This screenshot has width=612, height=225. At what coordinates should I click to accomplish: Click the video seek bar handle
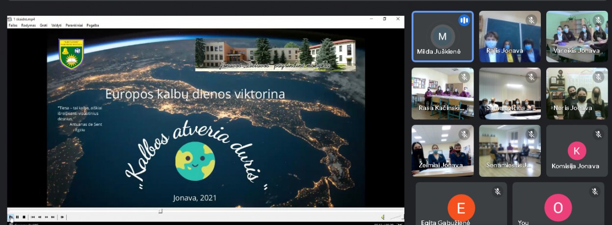click(x=160, y=211)
